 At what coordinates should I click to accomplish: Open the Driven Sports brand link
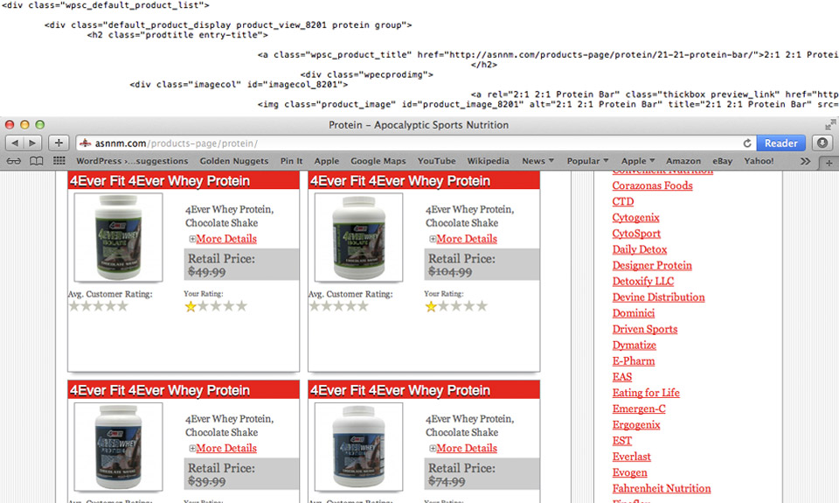(645, 330)
